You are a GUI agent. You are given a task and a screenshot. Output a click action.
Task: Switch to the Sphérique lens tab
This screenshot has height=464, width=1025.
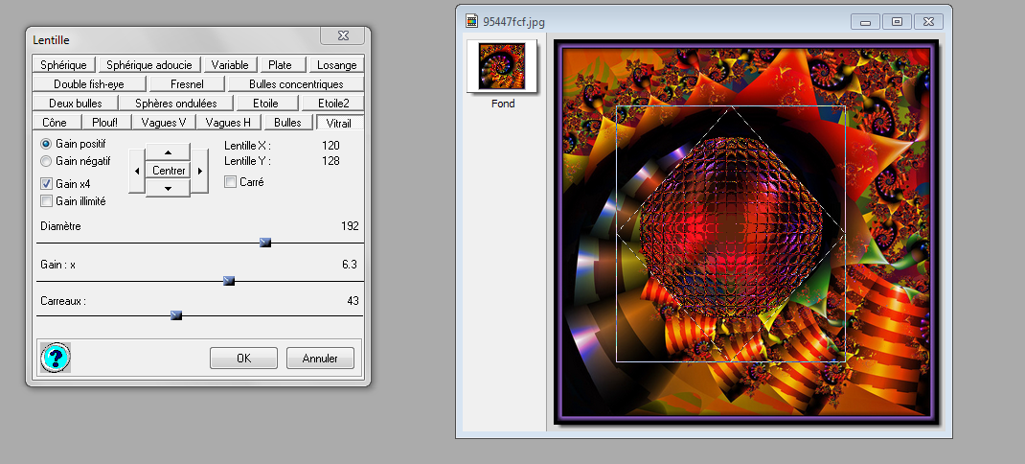64,65
